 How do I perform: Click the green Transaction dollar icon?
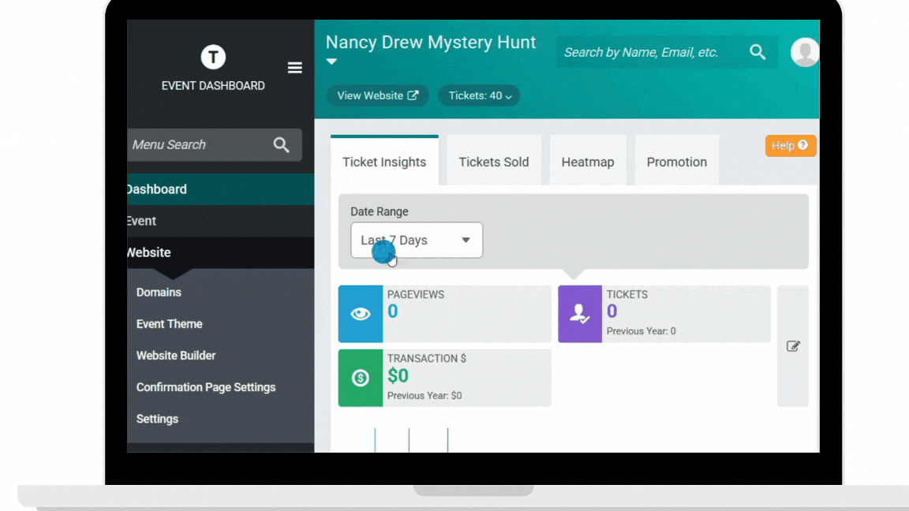click(x=360, y=378)
